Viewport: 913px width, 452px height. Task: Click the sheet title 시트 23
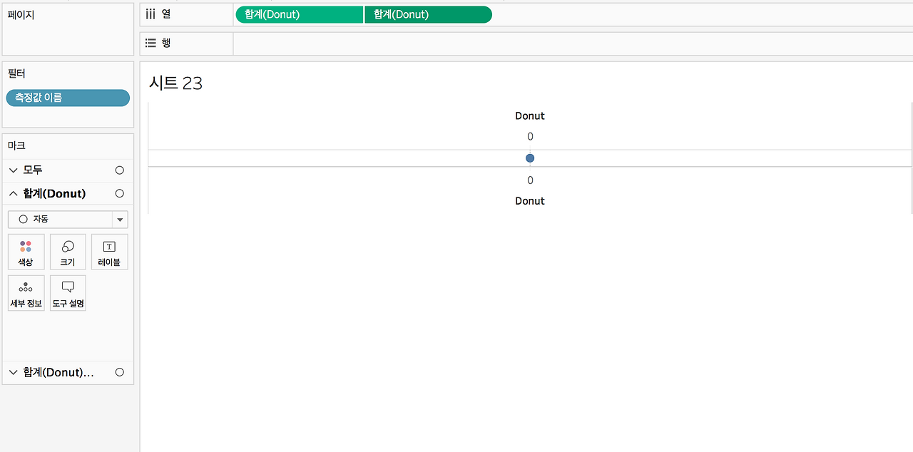coord(175,83)
